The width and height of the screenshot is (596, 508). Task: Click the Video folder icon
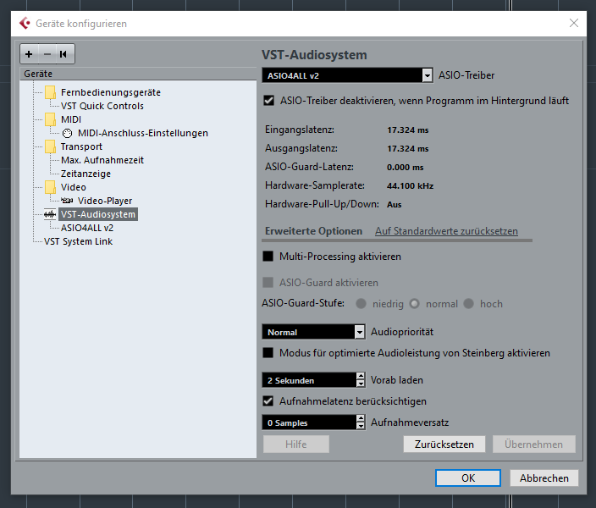point(50,187)
